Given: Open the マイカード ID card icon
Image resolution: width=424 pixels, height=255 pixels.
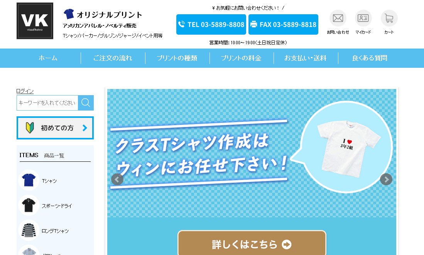Looking at the screenshot, I should (363, 18).
